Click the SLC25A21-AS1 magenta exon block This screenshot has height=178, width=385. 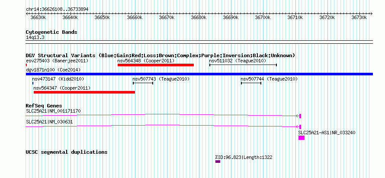(302, 138)
